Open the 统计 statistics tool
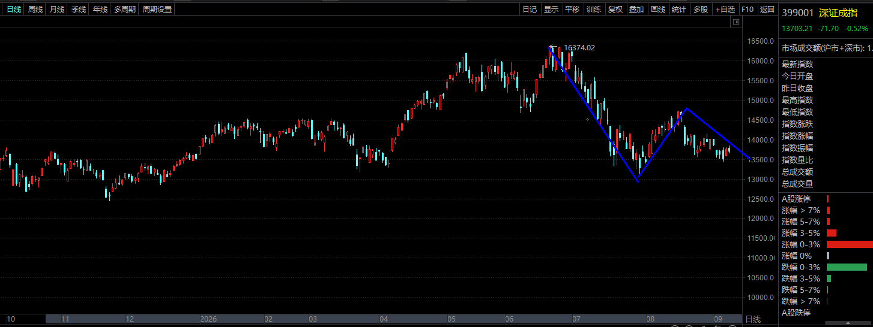Image resolution: width=873 pixels, height=327 pixels. [x=679, y=9]
